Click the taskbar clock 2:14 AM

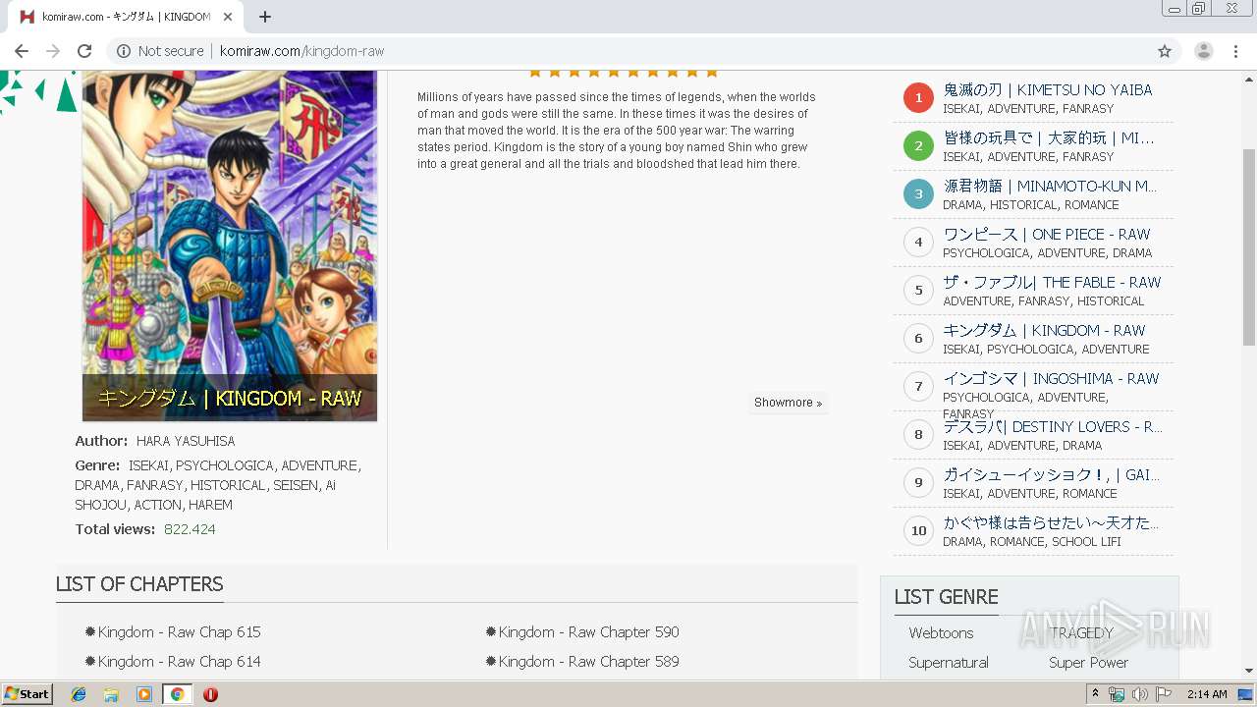point(1207,694)
